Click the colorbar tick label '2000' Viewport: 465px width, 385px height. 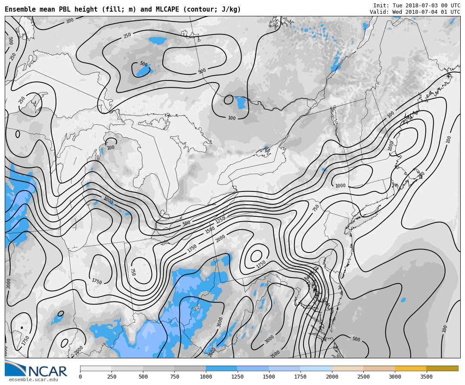coord(332,377)
